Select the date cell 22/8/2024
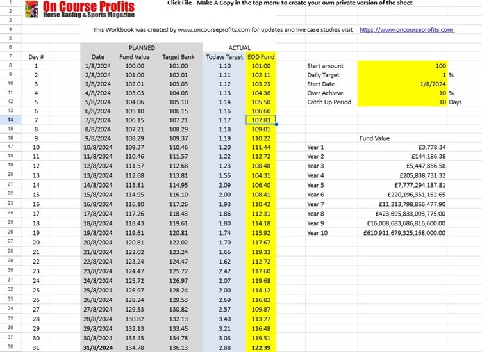The image size is (482, 352). (98, 262)
